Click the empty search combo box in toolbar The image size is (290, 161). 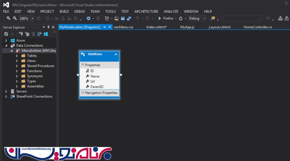pos(242,18)
